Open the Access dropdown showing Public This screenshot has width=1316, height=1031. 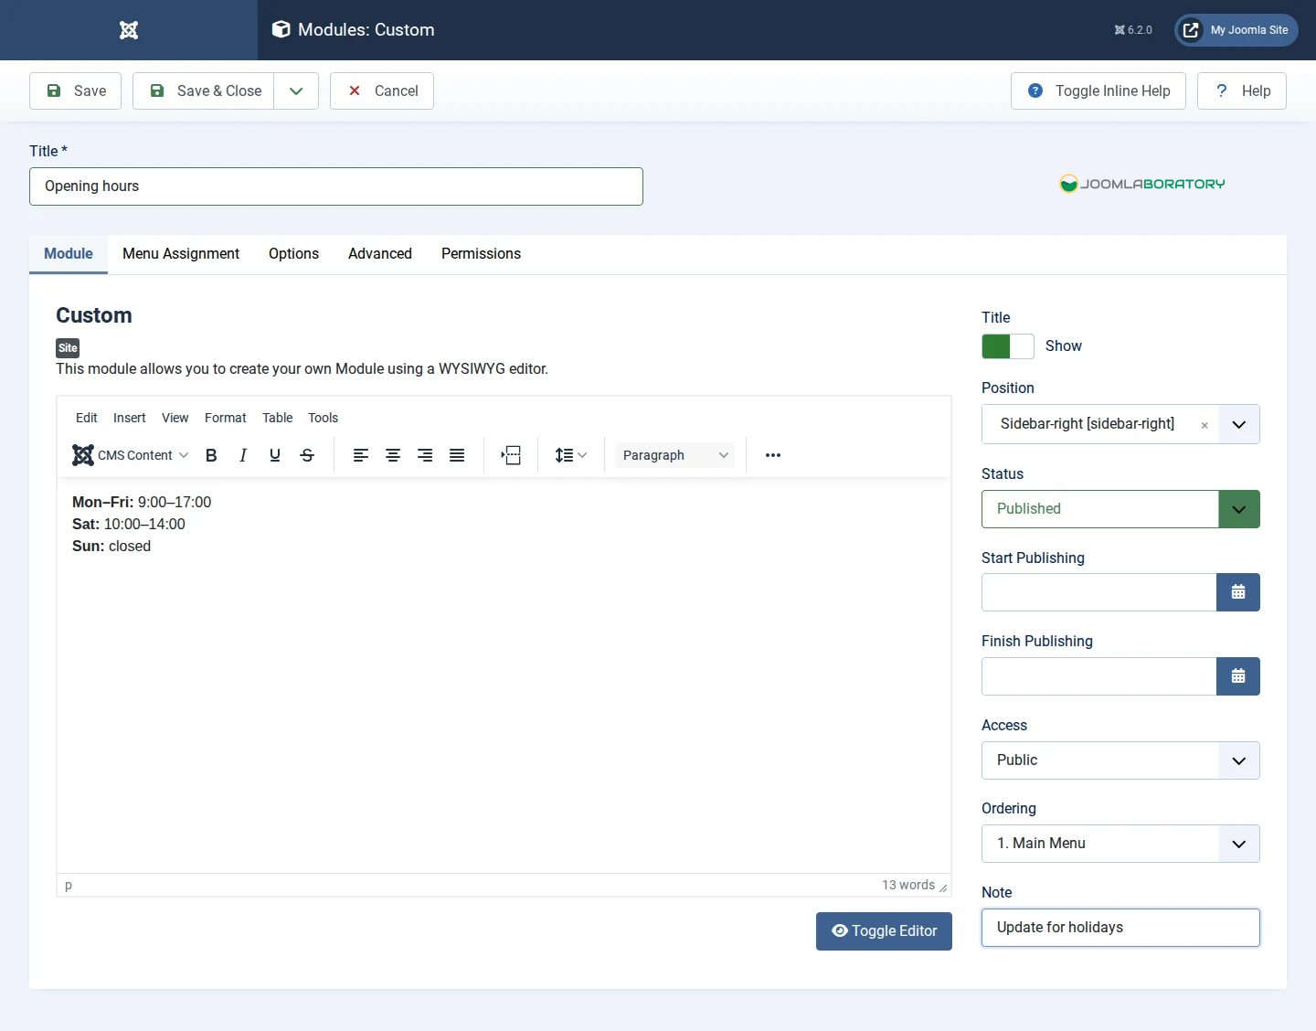point(1120,760)
